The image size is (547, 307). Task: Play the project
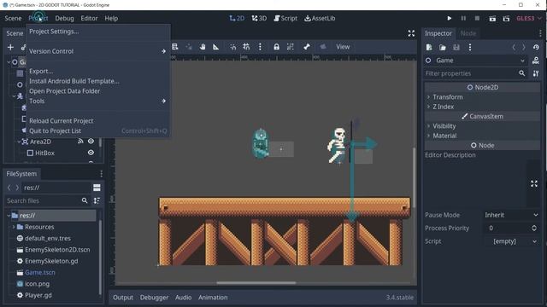tap(450, 18)
